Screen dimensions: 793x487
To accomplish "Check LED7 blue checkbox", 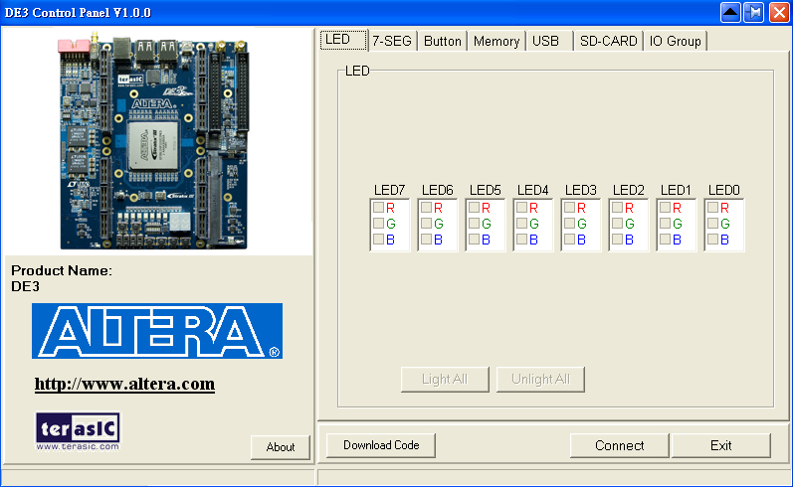I will (x=378, y=239).
